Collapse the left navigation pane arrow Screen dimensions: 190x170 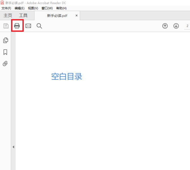click(x=13, y=147)
